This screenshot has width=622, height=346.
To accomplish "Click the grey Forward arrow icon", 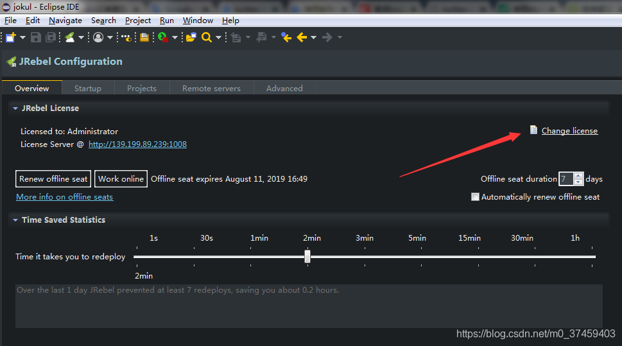I will [327, 37].
